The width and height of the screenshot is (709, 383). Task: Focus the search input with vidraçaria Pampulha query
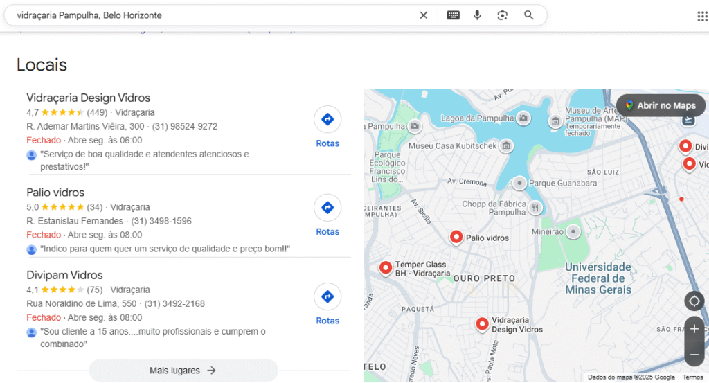click(213, 15)
